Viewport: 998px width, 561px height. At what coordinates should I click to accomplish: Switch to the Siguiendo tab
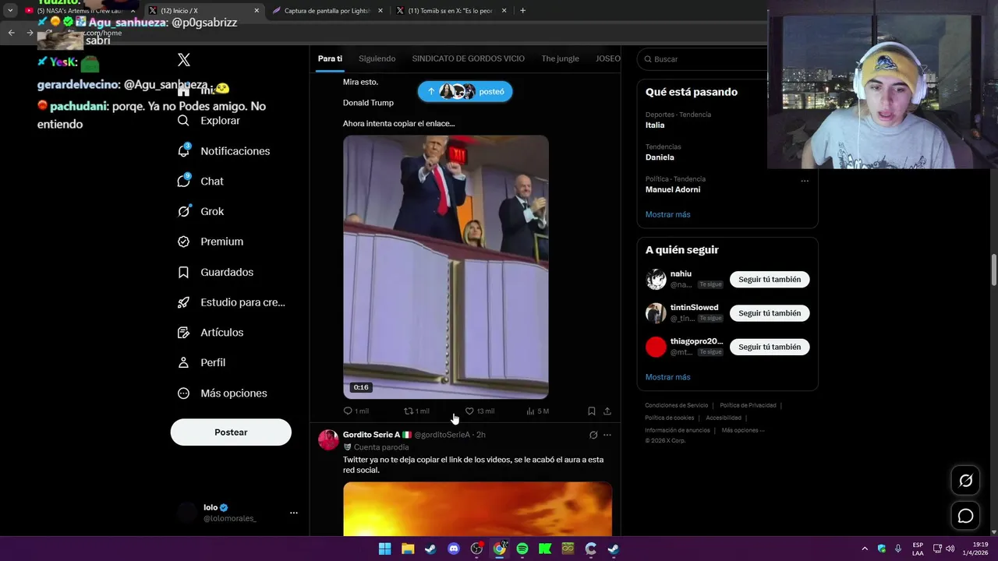point(377,58)
